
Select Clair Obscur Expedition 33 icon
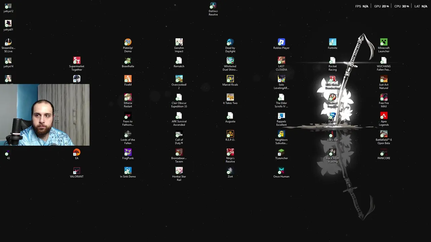click(x=179, y=101)
